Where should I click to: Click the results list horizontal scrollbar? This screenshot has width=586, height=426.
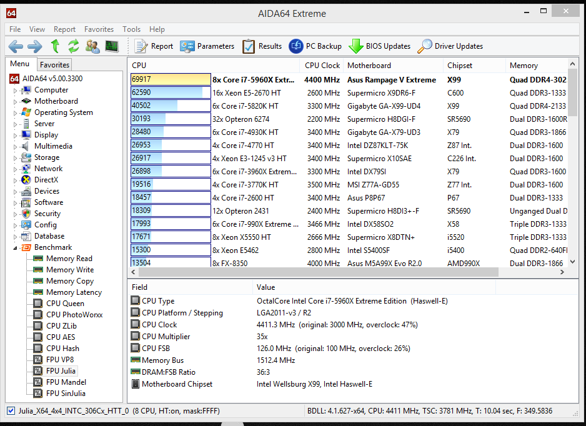317,272
